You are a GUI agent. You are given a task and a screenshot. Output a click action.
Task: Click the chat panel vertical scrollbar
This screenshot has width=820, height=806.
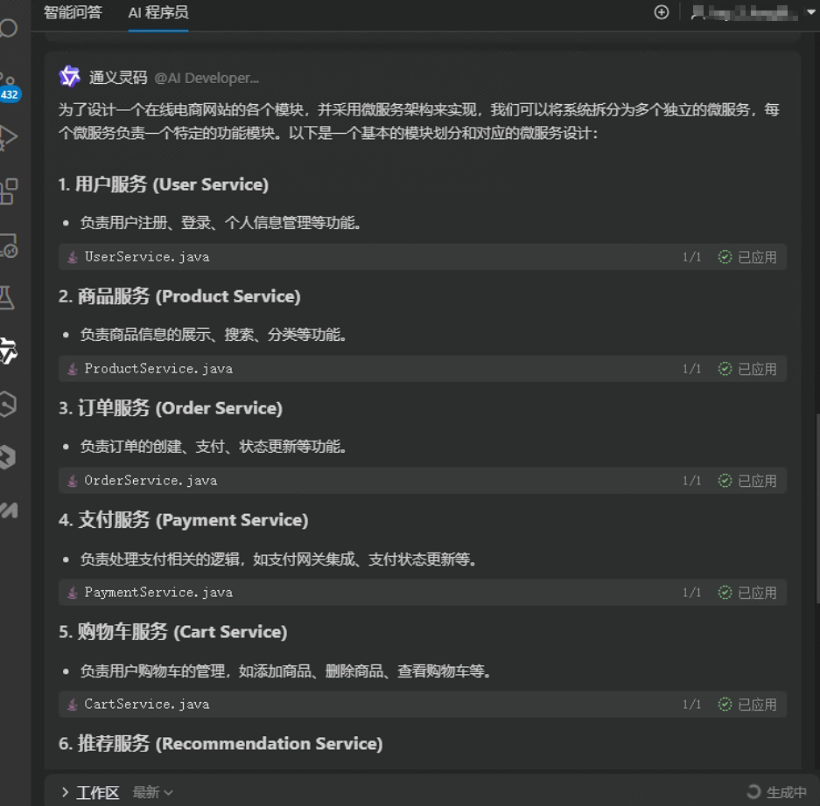(x=816, y=508)
